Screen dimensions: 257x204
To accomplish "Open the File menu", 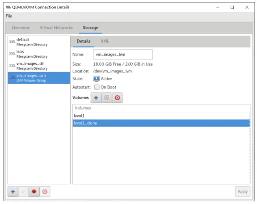I will (9, 16).
